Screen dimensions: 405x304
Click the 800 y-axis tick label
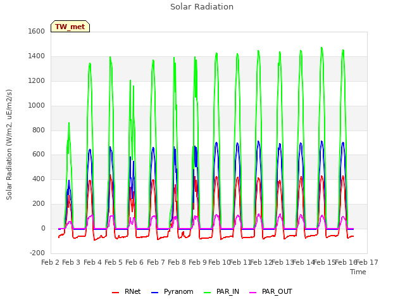(x=39, y=130)
